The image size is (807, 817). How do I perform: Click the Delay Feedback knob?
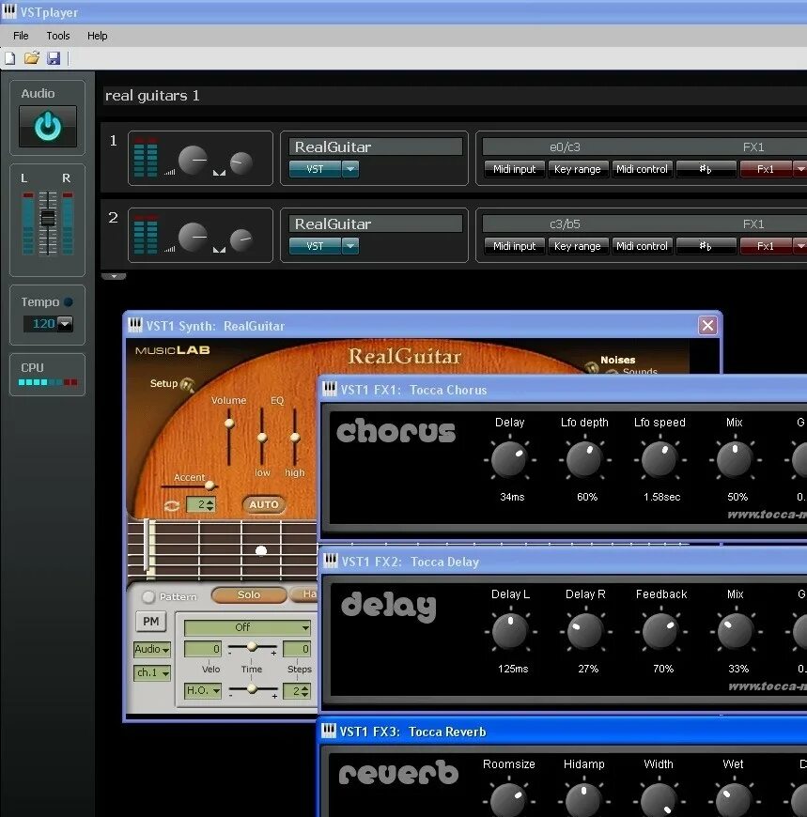click(660, 631)
